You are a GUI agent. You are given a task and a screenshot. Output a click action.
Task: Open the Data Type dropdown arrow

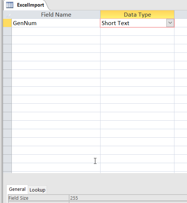point(170,23)
